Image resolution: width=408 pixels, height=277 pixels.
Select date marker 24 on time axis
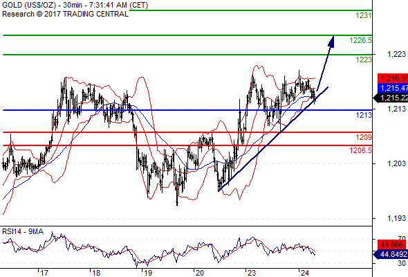click(304, 273)
